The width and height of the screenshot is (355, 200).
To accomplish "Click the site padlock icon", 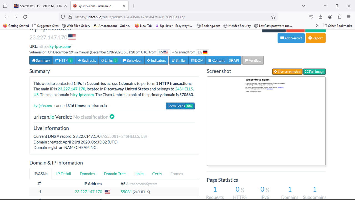I will point(70,17).
